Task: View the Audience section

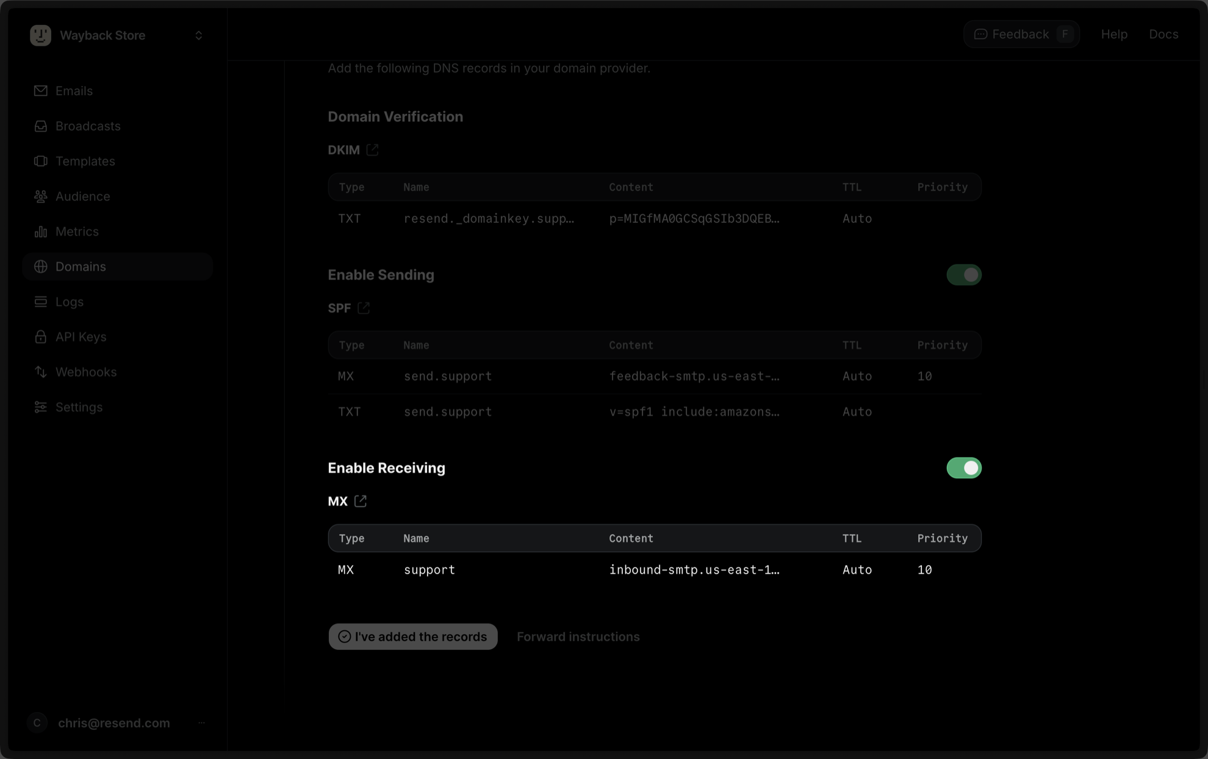Action: click(82, 196)
